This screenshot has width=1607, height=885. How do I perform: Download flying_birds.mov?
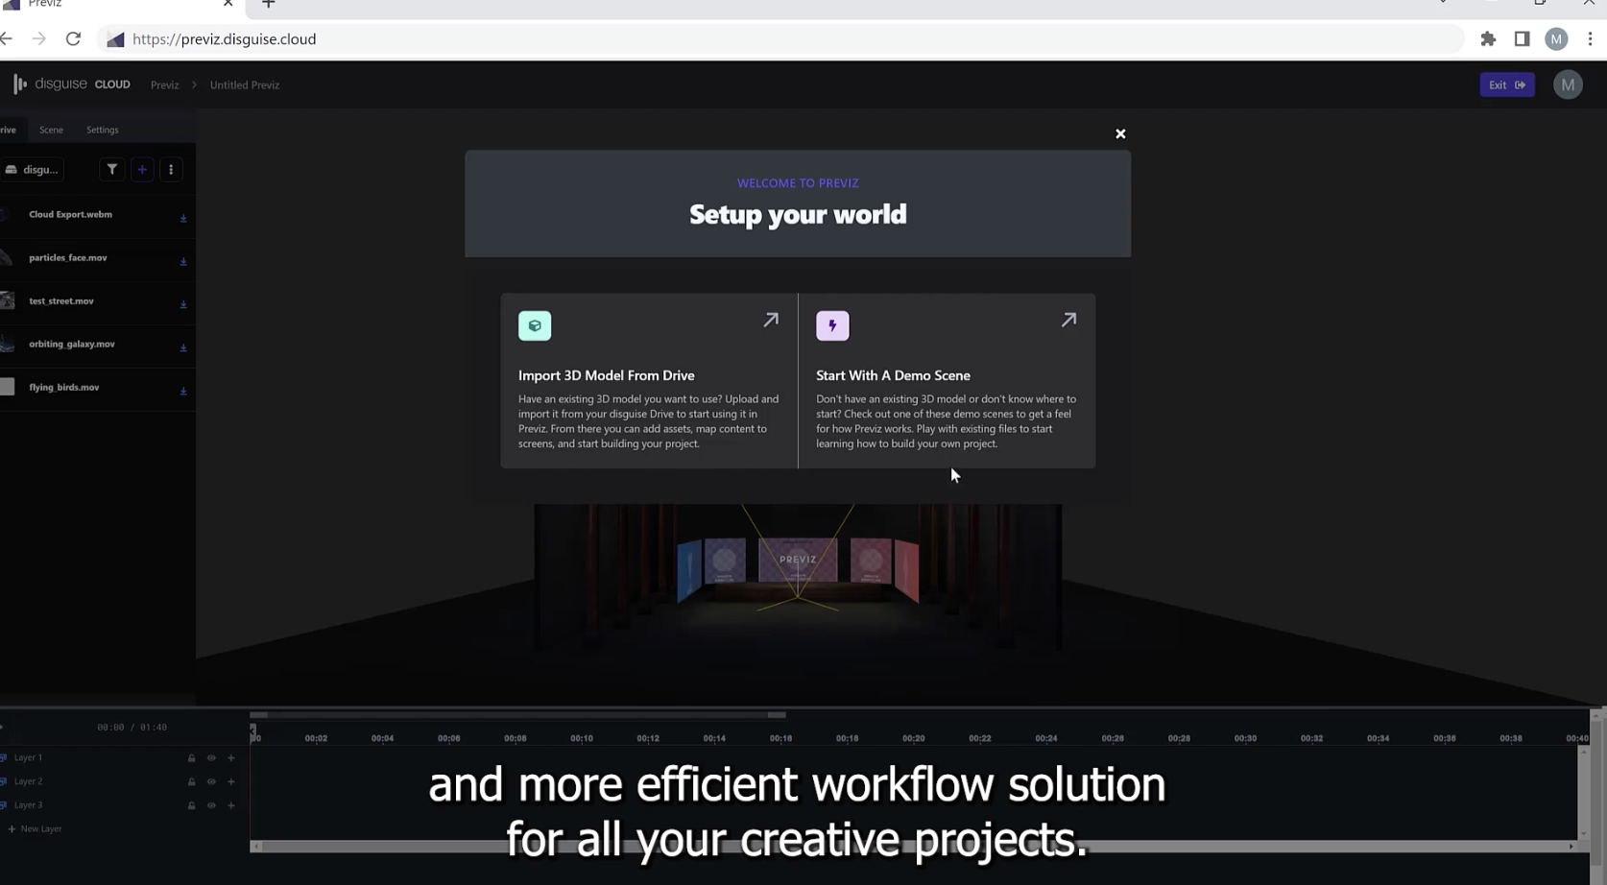click(183, 391)
